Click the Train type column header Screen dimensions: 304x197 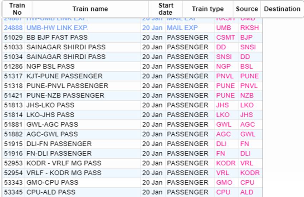click(207, 9)
